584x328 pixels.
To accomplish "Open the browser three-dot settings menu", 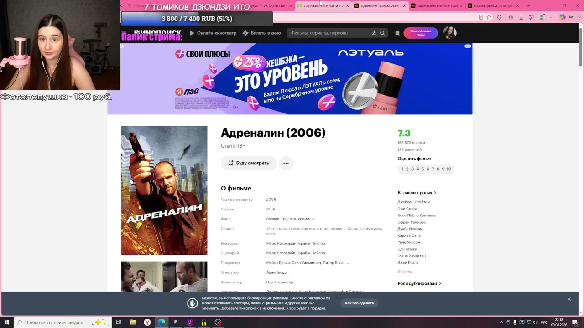I will (x=552, y=17).
